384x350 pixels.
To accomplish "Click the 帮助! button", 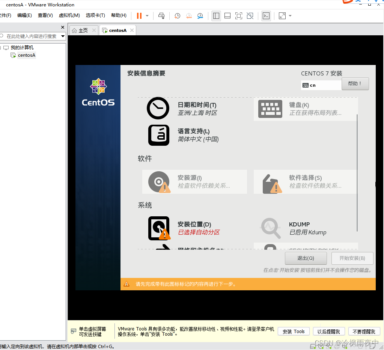I will pyautogui.click(x=355, y=84).
